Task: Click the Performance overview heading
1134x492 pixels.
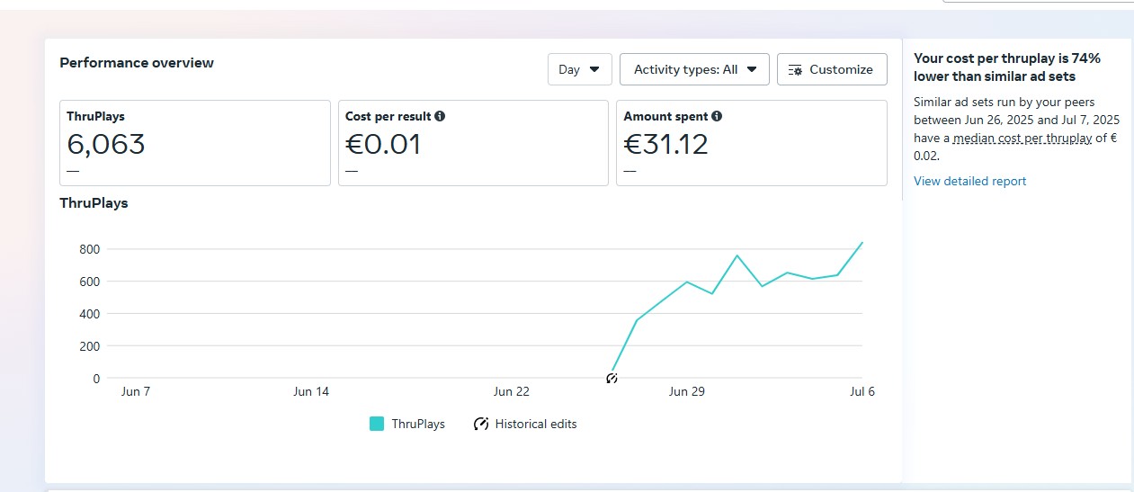Action: pyautogui.click(x=137, y=63)
